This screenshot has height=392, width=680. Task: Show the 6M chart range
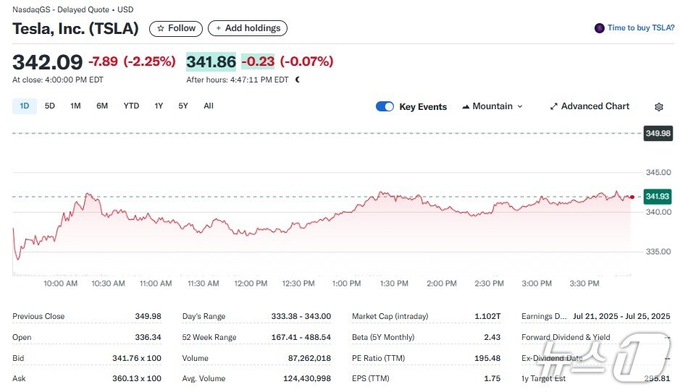point(102,106)
